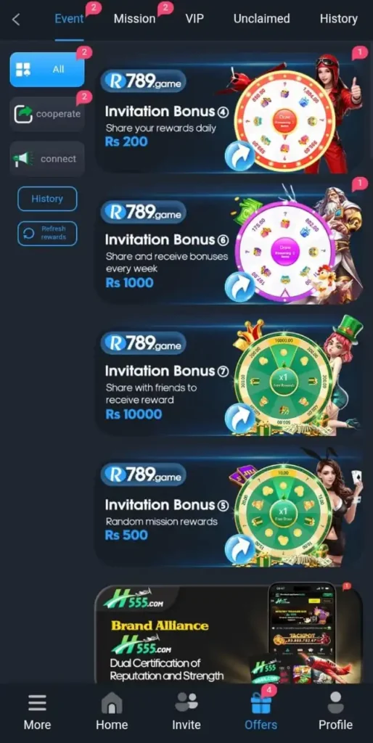Open the H555 Brand Alliance banner
Screen dimensions: 373x743
click(229, 634)
